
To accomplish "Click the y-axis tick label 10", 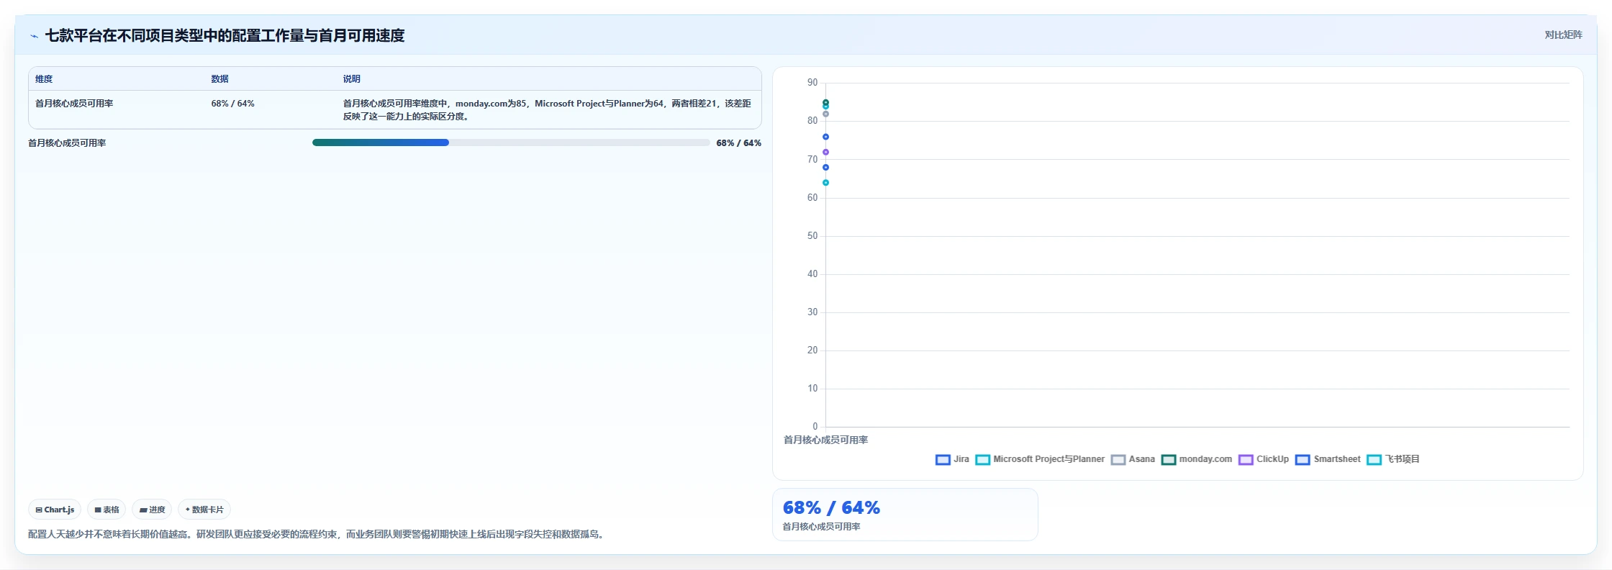I will click(812, 389).
